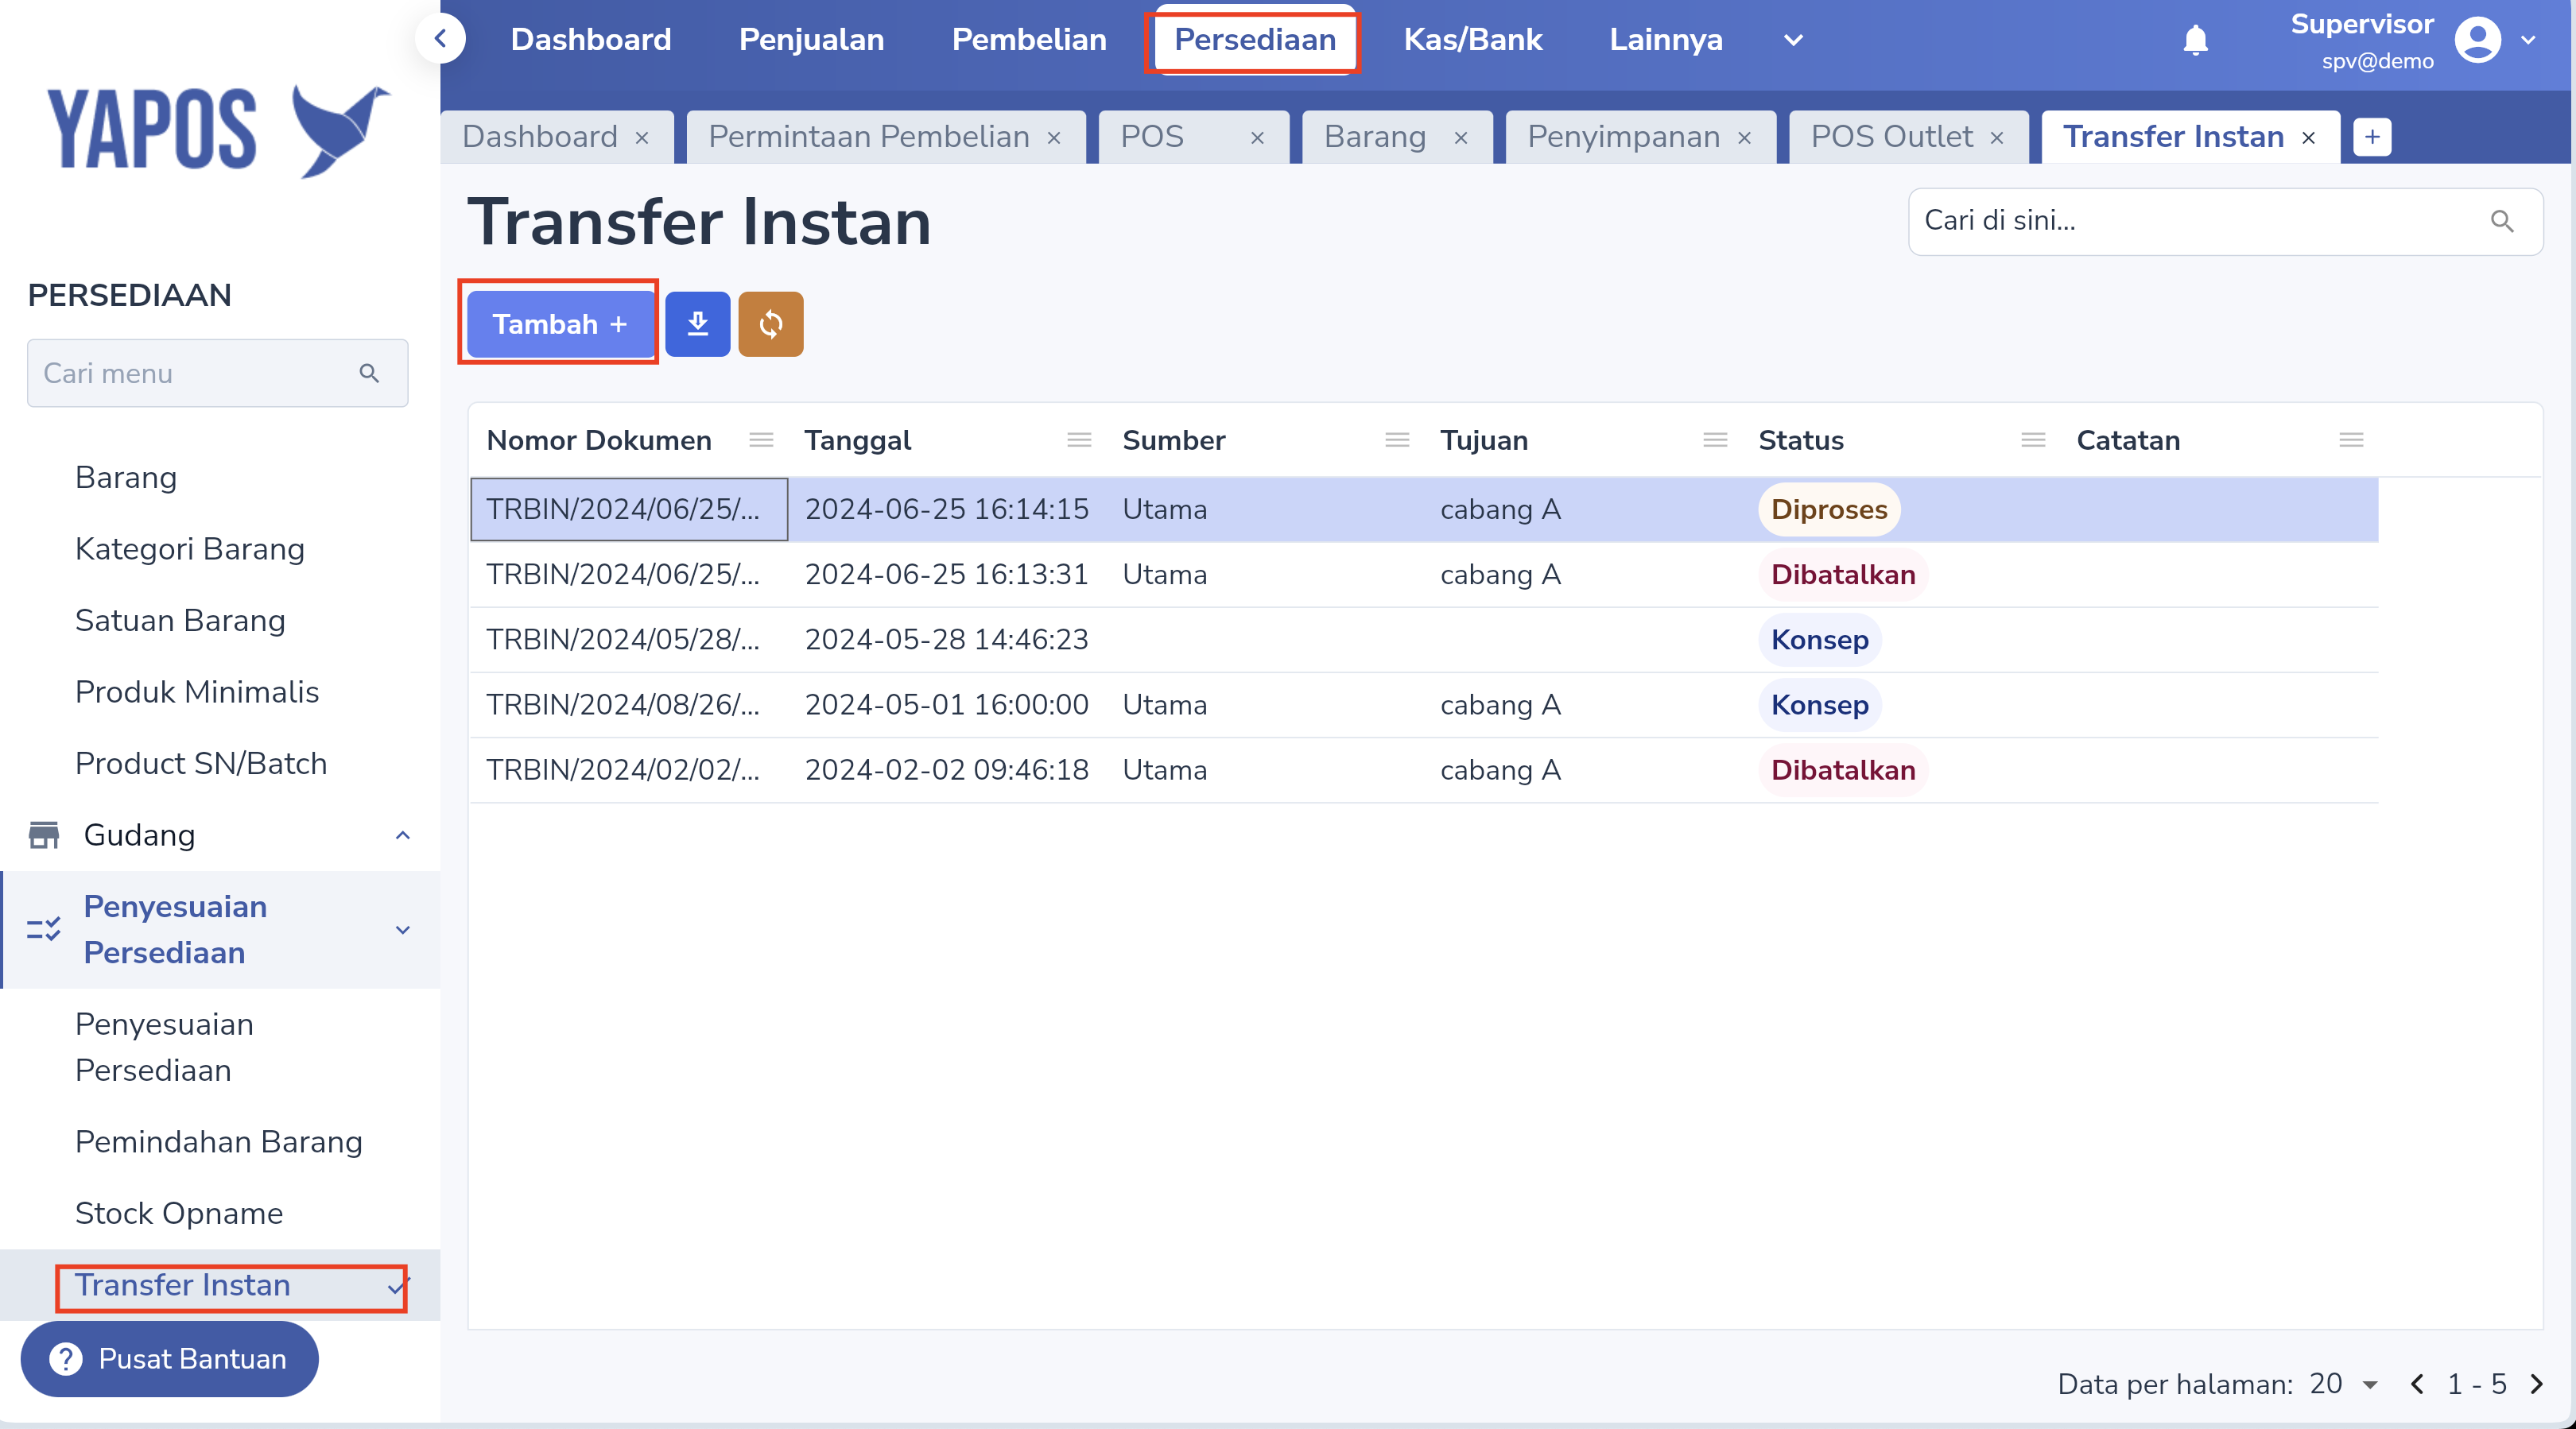Click the Nomor Dokumen column menu icon
The height and width of the screenshot is (1429, 2576).
[x=761, y=440]
